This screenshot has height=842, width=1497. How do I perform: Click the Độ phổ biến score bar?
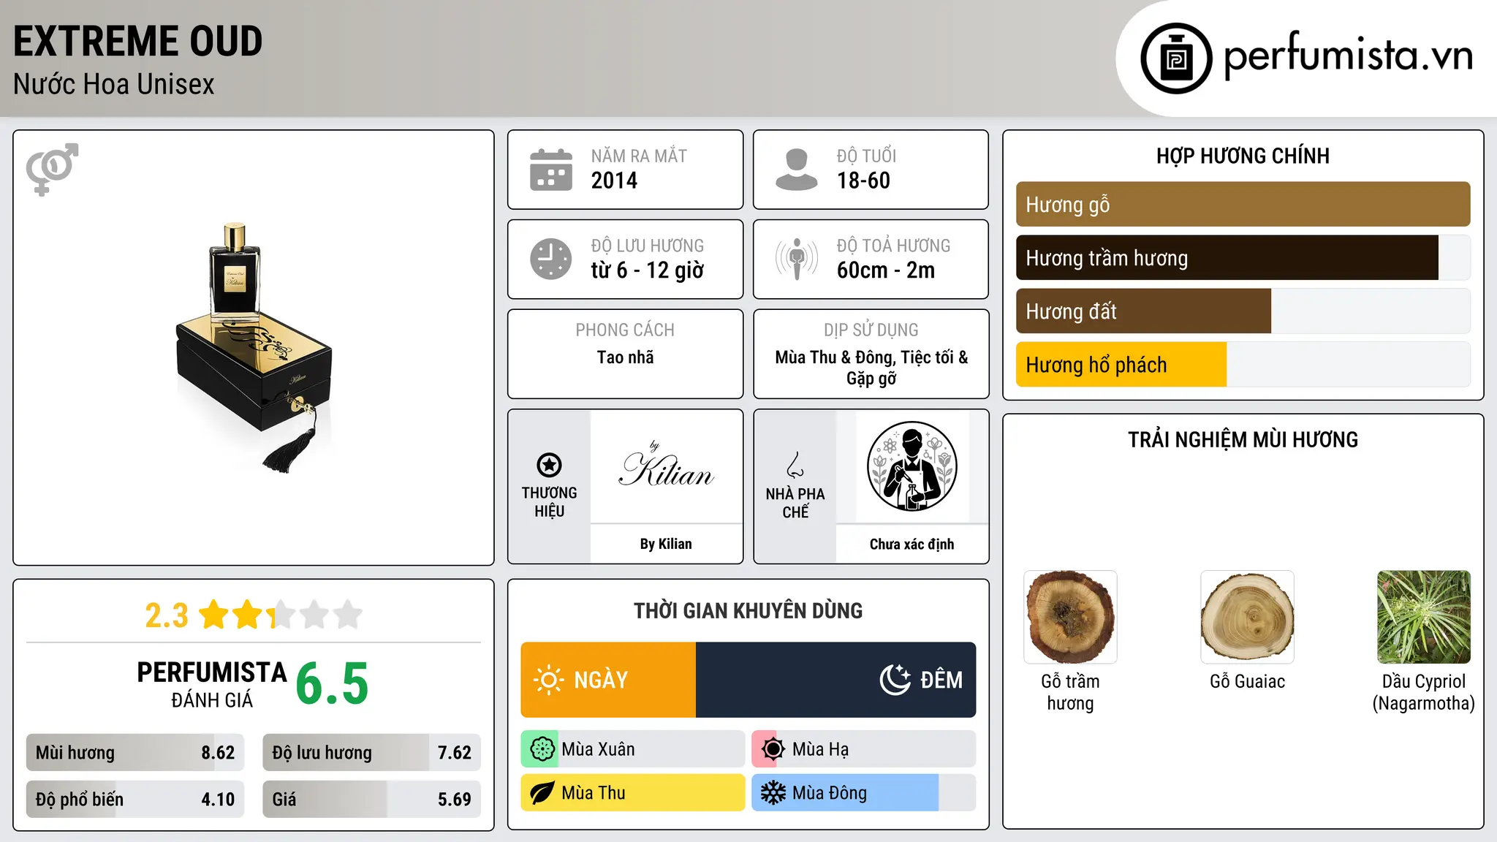pos(135,800)
